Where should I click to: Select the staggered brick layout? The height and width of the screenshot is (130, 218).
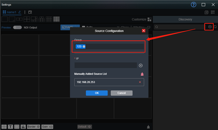tap(42, 19)
